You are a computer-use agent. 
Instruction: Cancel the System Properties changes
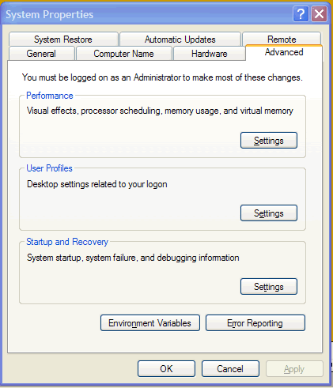click(x=230, y=369)
